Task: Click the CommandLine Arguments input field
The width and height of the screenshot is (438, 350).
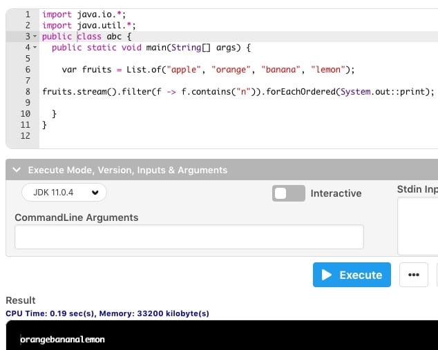Action: (189, 237)
